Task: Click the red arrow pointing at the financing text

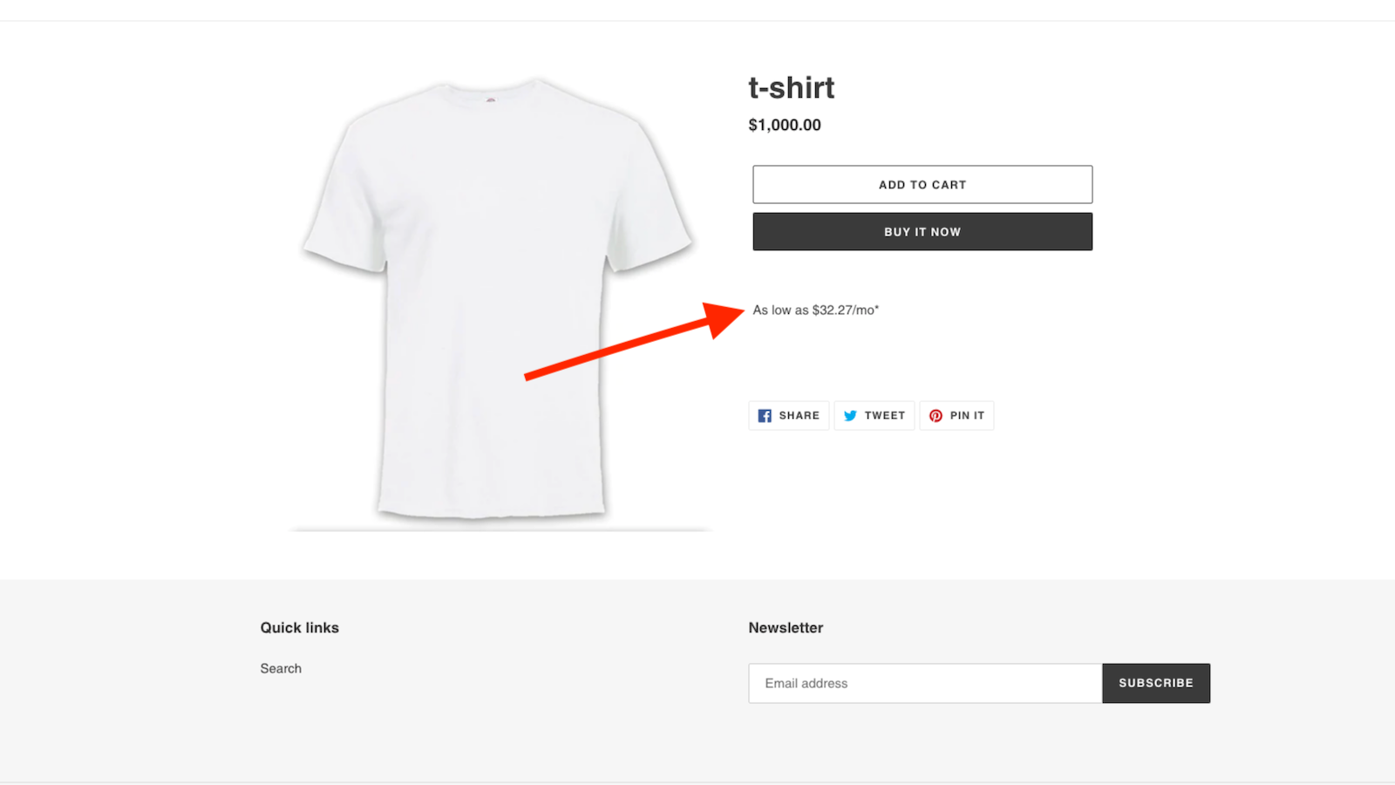Action: 628,345
